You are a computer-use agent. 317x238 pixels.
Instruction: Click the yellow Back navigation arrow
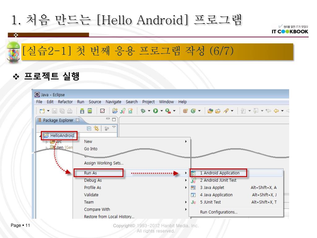276,111
